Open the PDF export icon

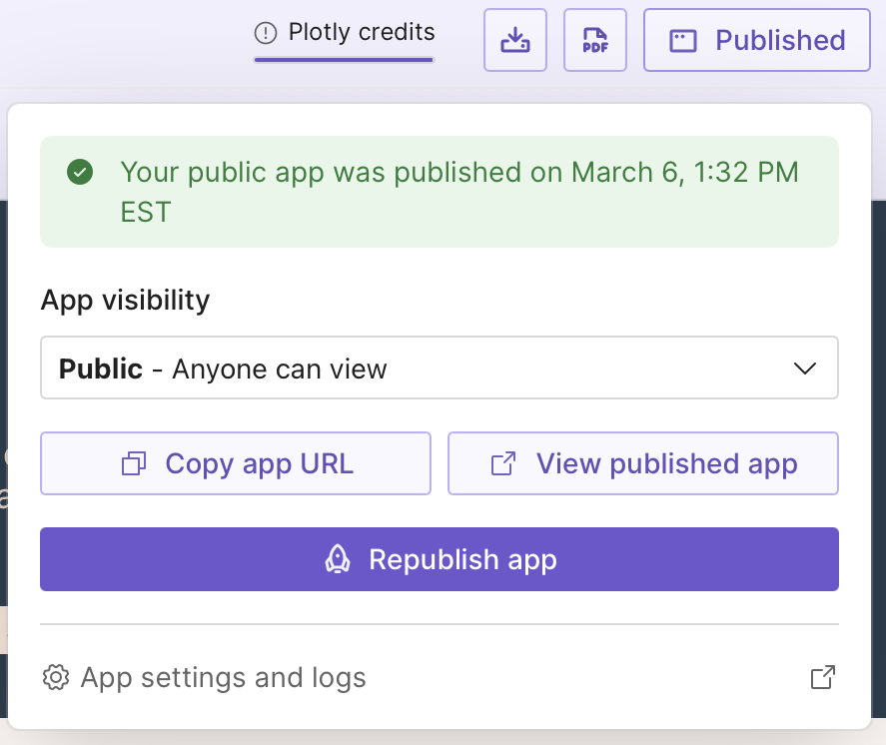tap(594, 40)
